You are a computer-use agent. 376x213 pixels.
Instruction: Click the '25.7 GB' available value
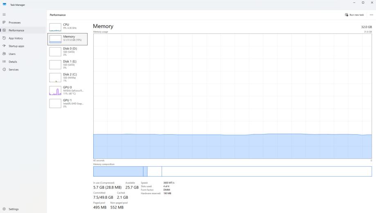132,187
